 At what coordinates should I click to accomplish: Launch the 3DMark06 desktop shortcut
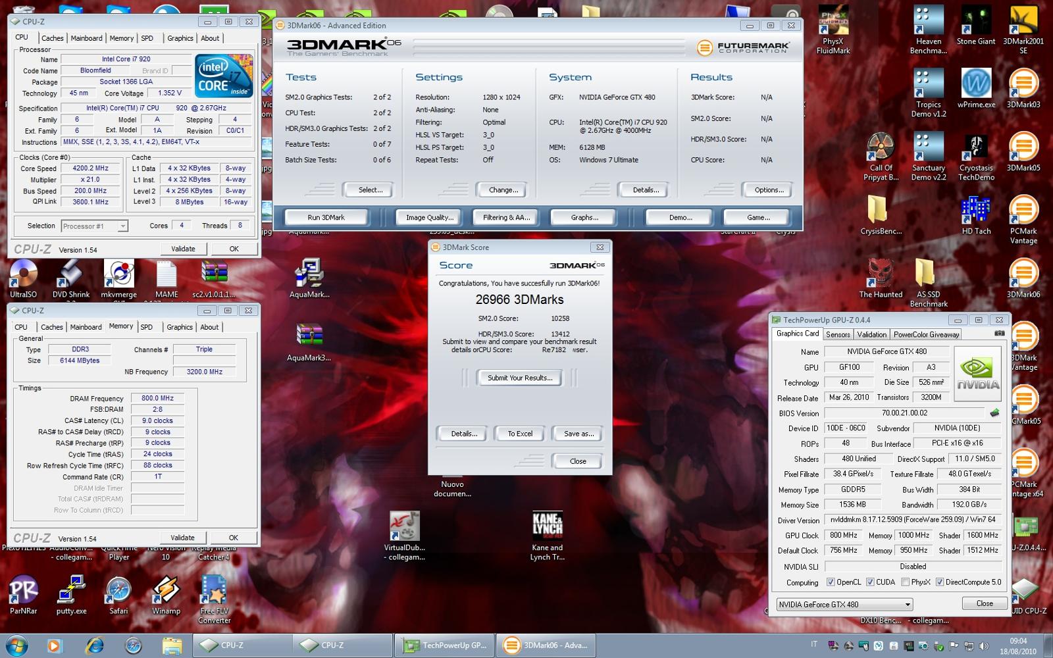(x=1023, y=278)
